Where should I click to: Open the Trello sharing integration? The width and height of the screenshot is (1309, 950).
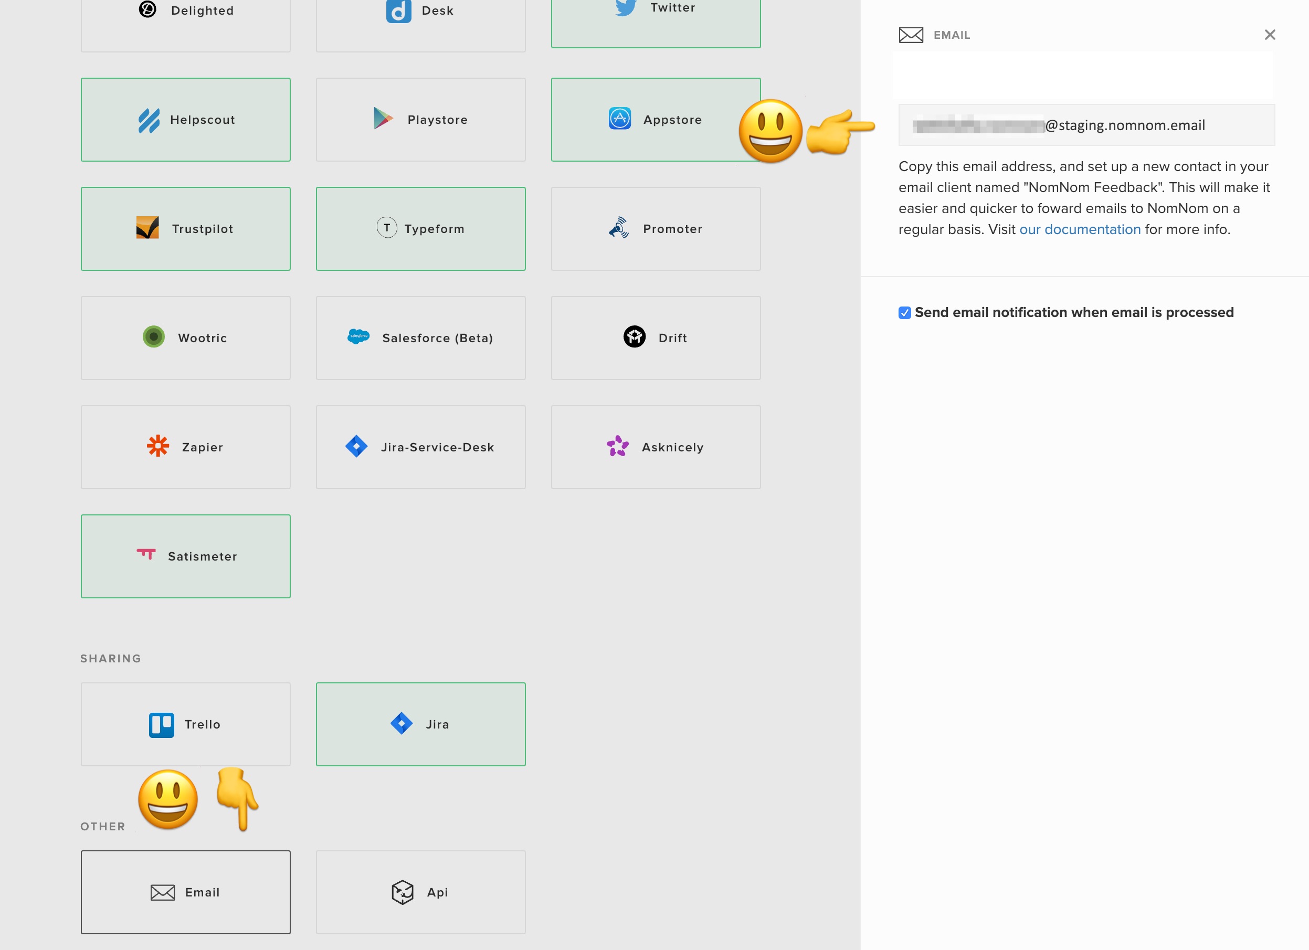coord(185,724)
